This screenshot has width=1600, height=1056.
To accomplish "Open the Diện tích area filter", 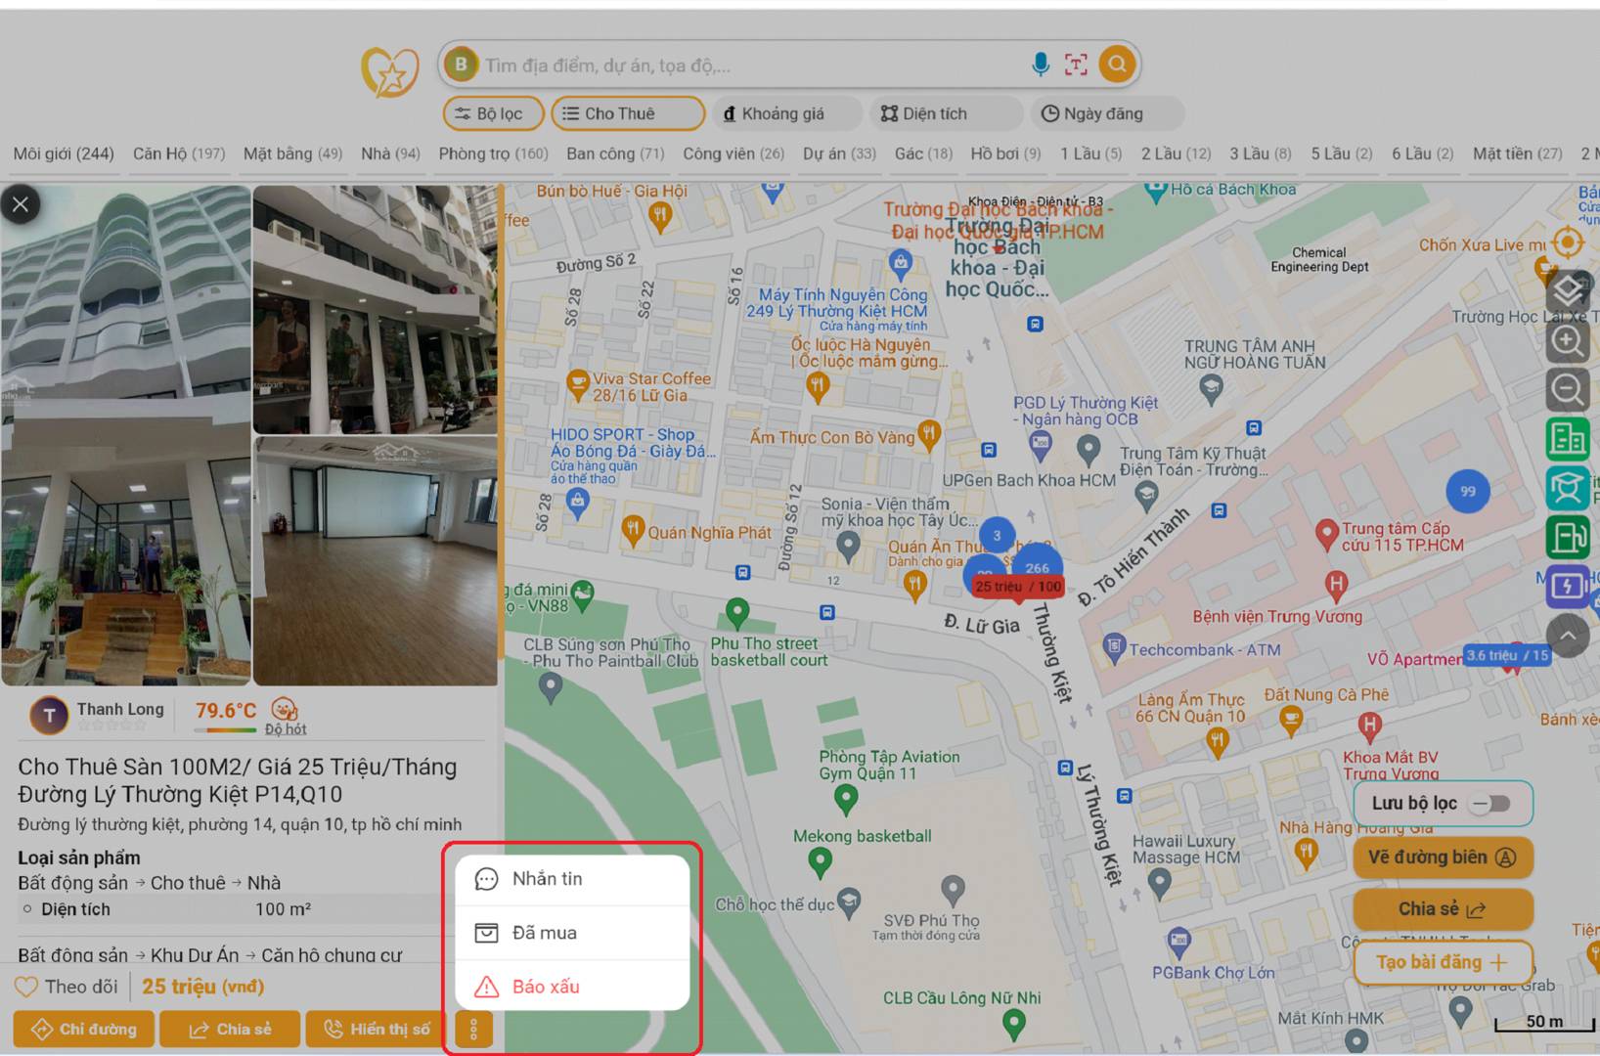I will (947, 113).
